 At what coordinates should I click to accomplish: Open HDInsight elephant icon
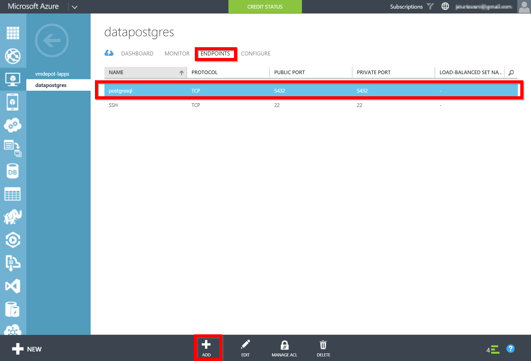(13, 217)
